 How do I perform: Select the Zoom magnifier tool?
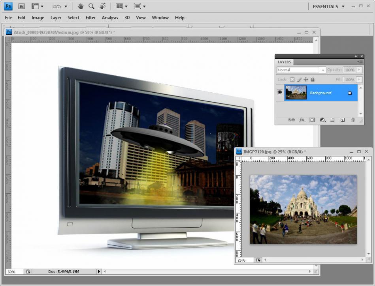point(91,6)
